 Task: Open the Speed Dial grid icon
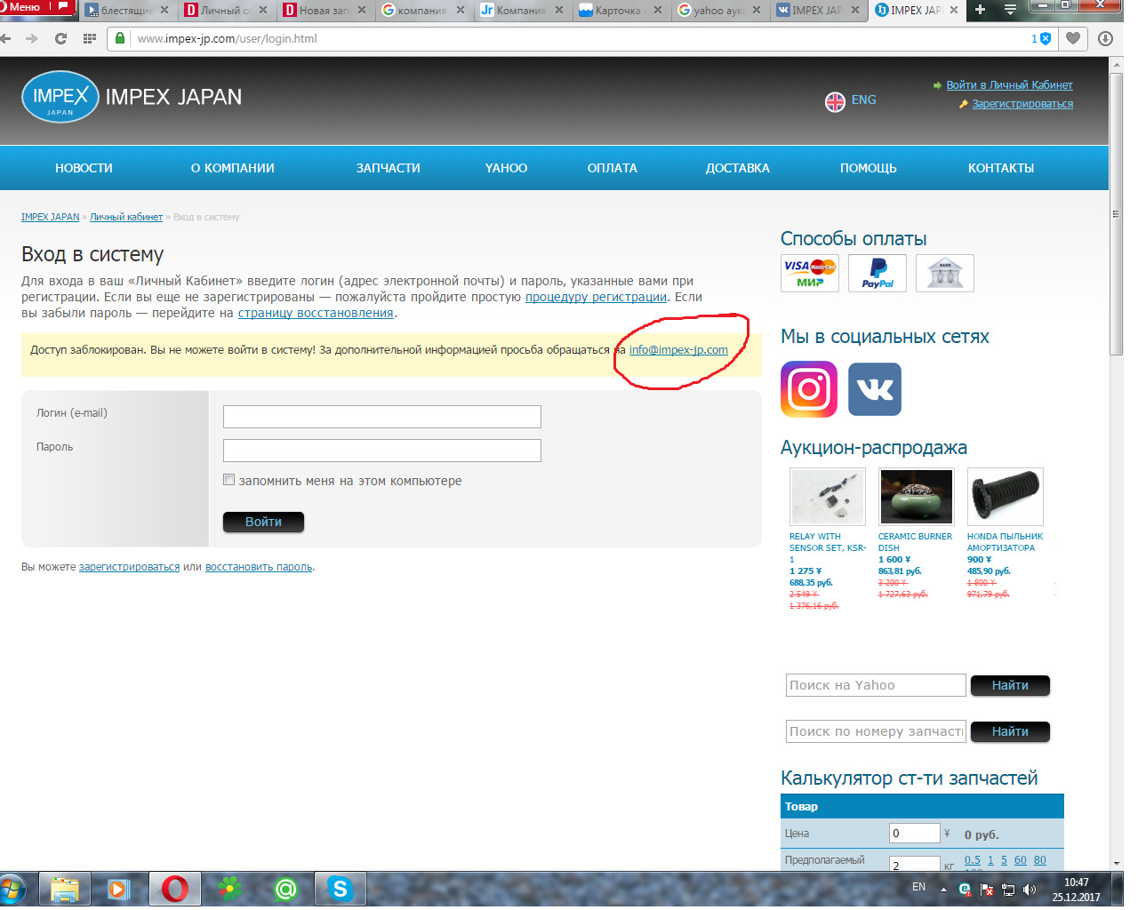[x=89, y=38]
